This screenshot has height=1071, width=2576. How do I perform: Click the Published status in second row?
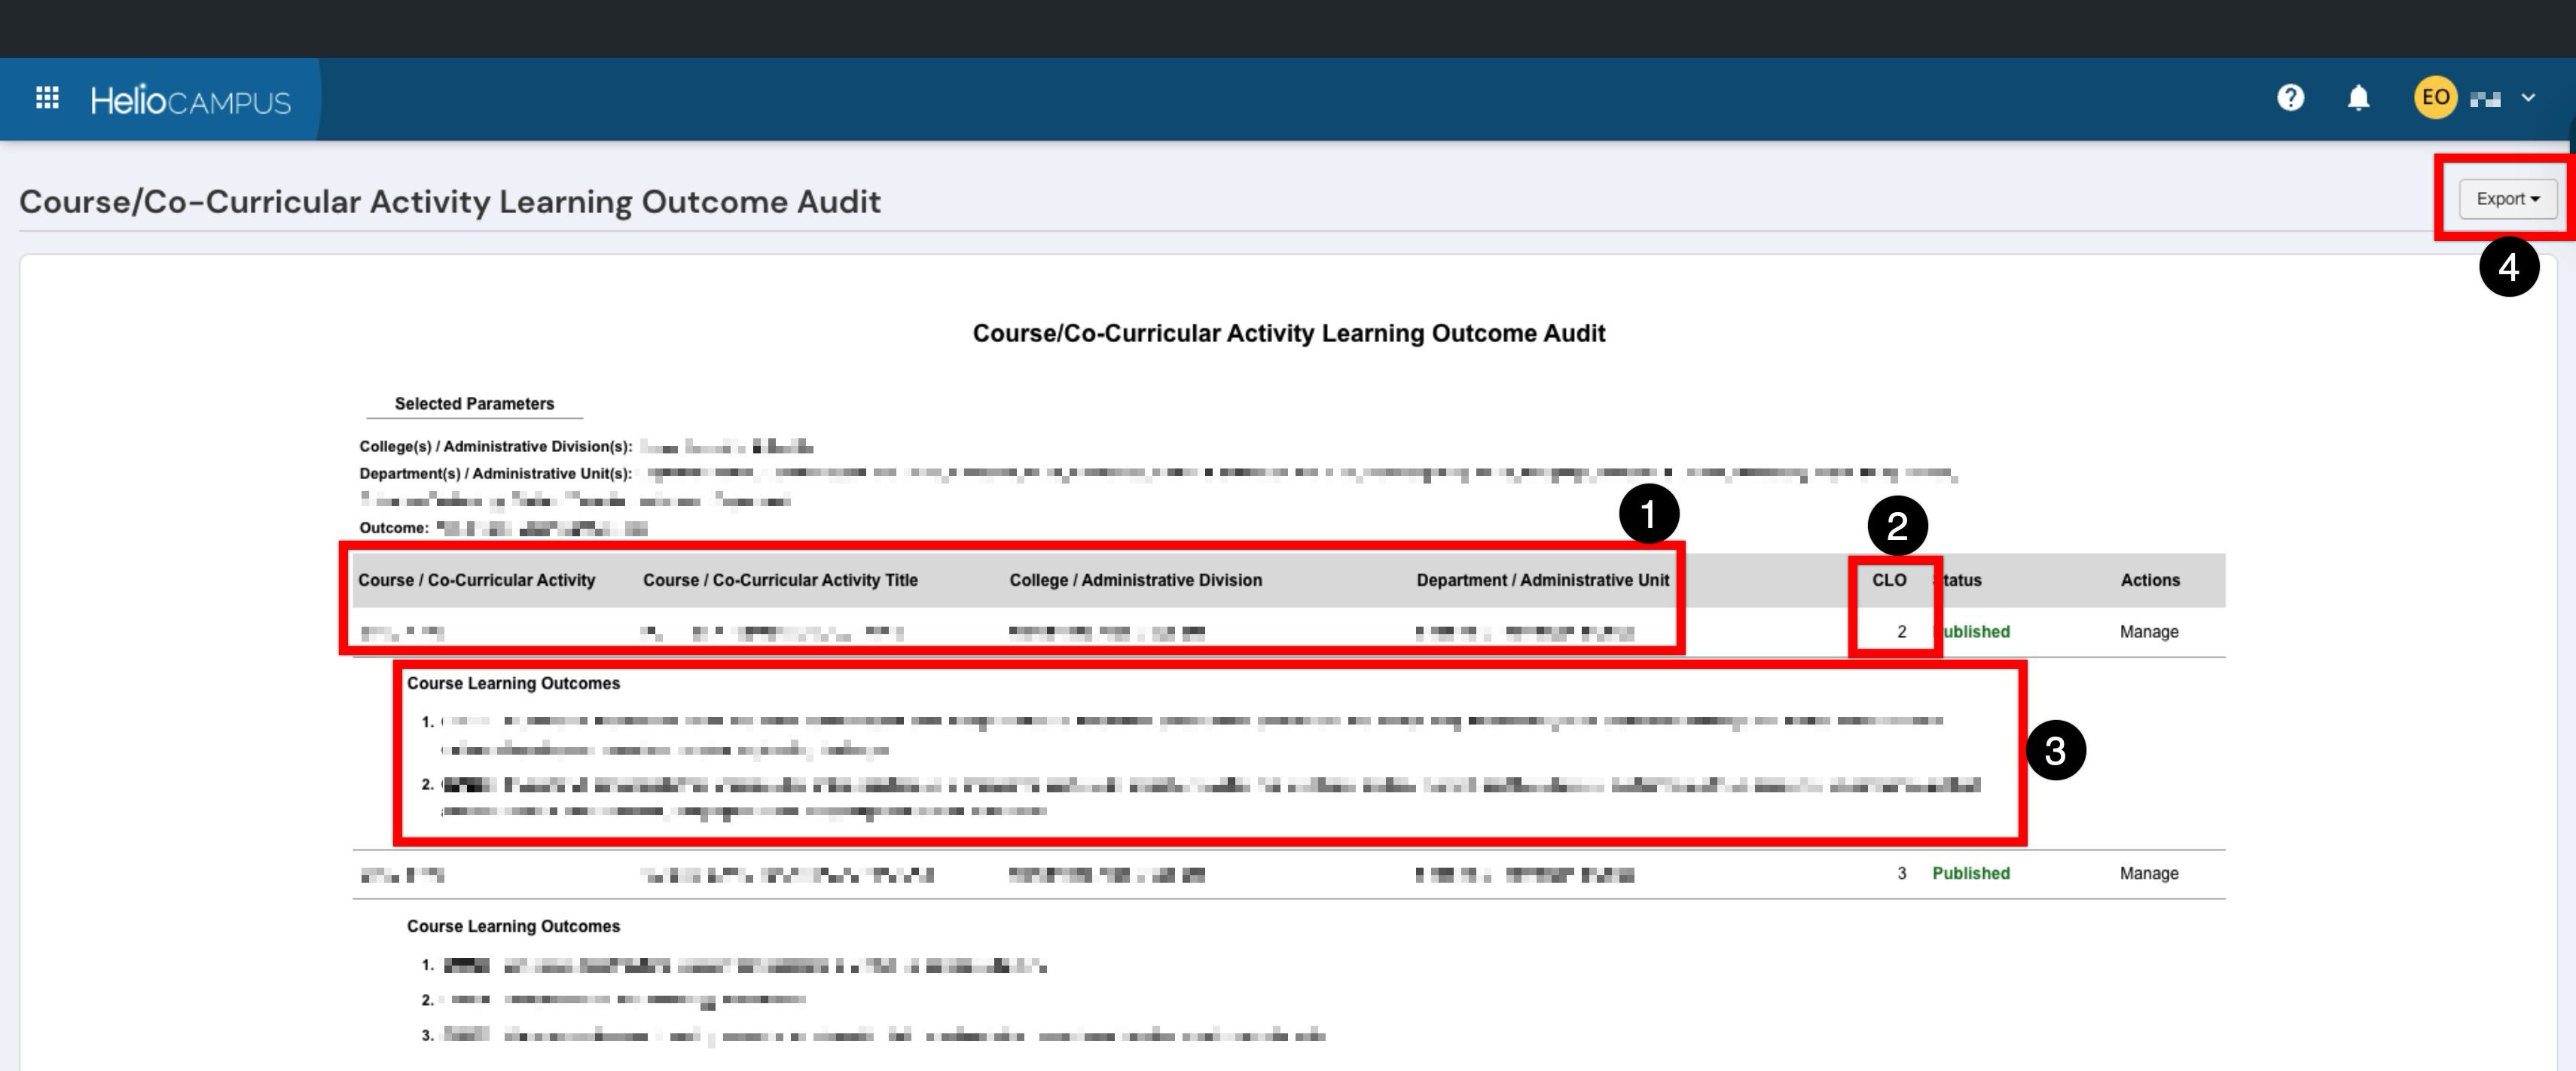1970,873
